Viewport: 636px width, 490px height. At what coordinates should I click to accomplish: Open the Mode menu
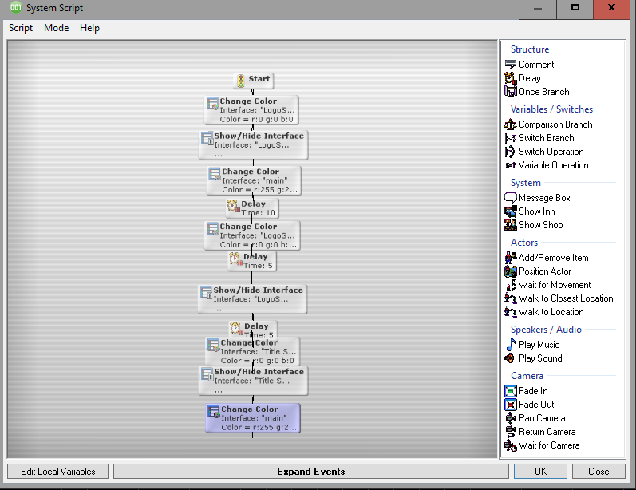coord(57,28)
